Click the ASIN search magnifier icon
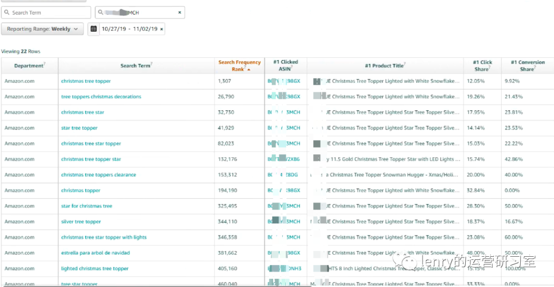The width and height of the screenshot is (554, 287). tap(101, 12)
